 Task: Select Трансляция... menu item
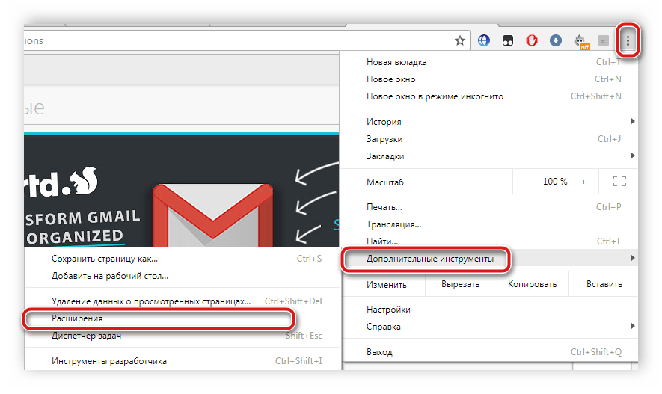[490, 224]
